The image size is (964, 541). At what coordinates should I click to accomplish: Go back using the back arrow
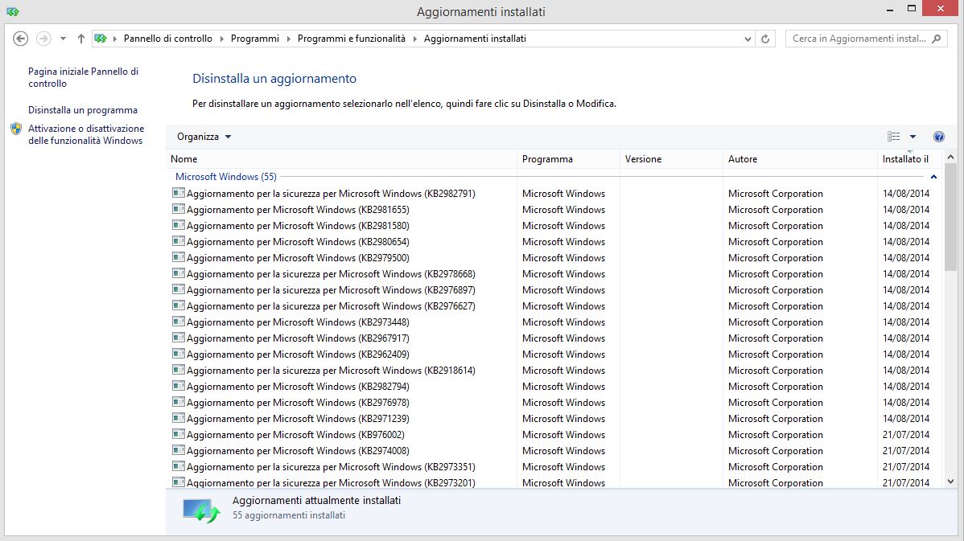[20, 39]
